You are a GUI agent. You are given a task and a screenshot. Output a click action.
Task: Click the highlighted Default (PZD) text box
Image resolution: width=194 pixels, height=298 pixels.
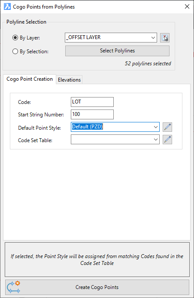click(88, 127)
